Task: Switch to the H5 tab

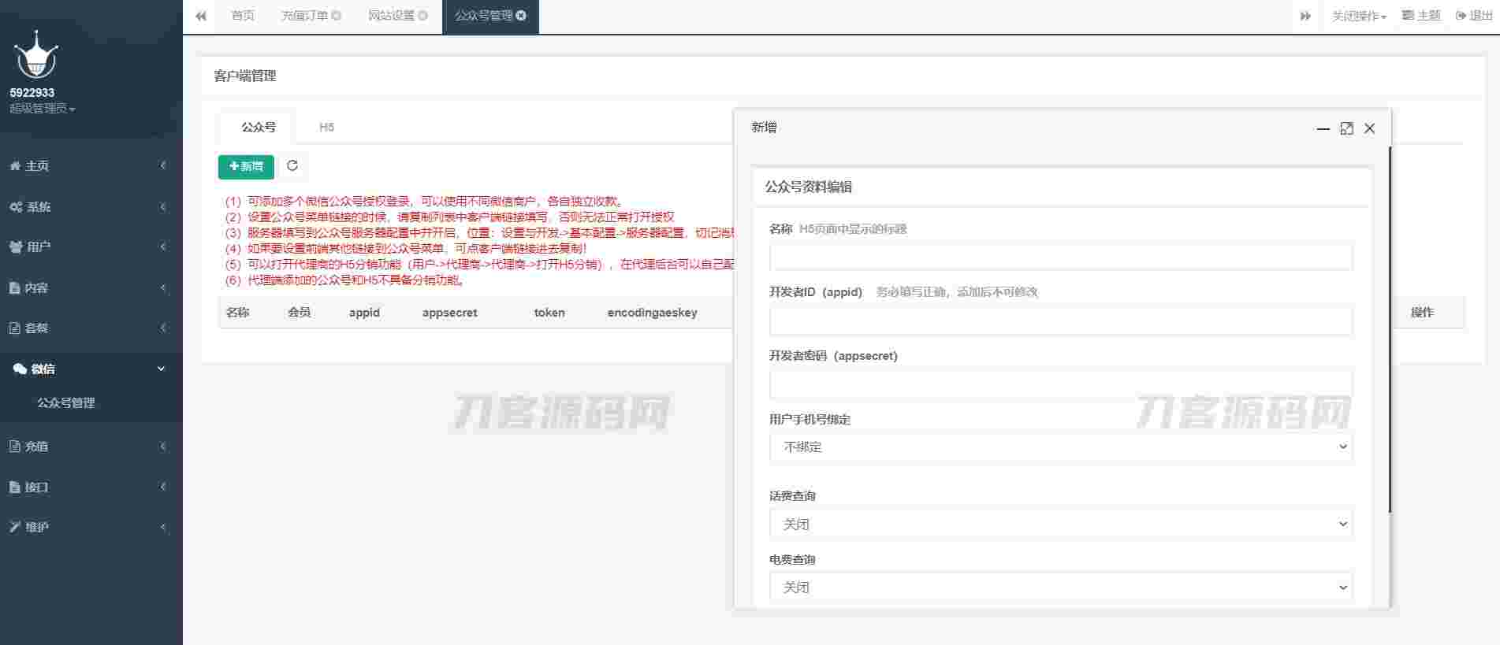Action: [x=326, y=127]
